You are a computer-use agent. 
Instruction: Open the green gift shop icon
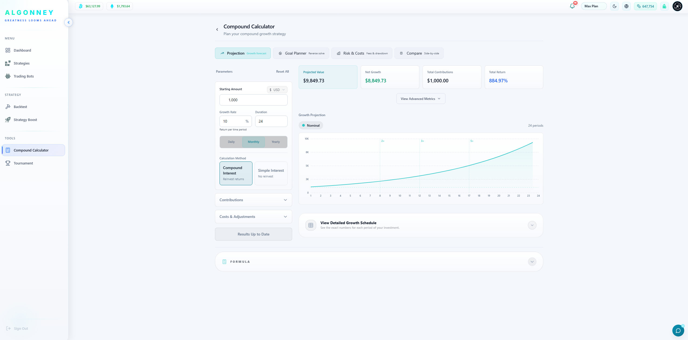point(664,6)
